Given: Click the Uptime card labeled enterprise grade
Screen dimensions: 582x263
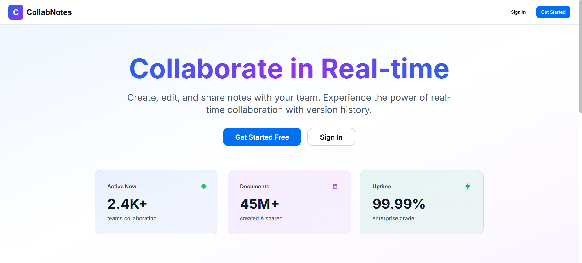Looking at the screenshot, I should [422, 202].
